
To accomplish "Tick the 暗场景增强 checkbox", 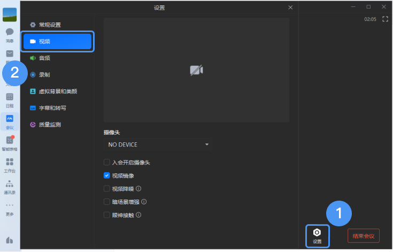I will point(107,202).
